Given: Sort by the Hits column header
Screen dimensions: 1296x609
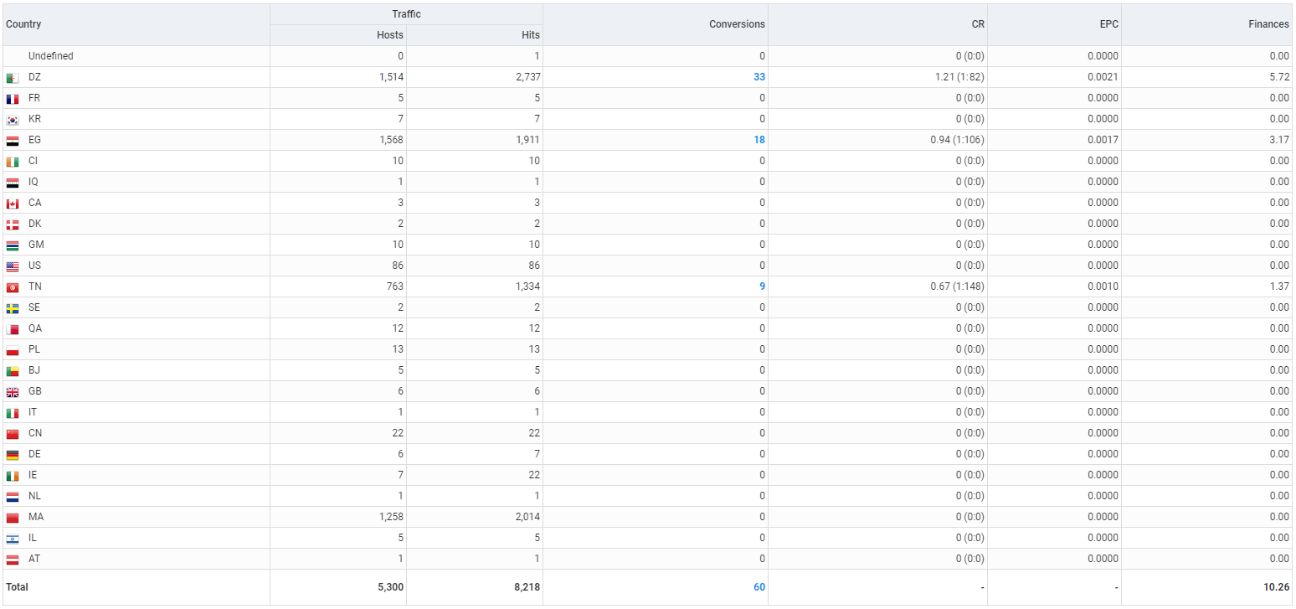Looking at the screenshot, I should [530, 35].
